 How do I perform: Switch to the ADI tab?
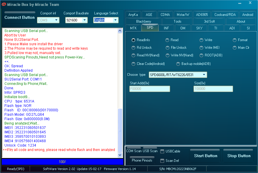pyautogui.click(x=232, y=28)
